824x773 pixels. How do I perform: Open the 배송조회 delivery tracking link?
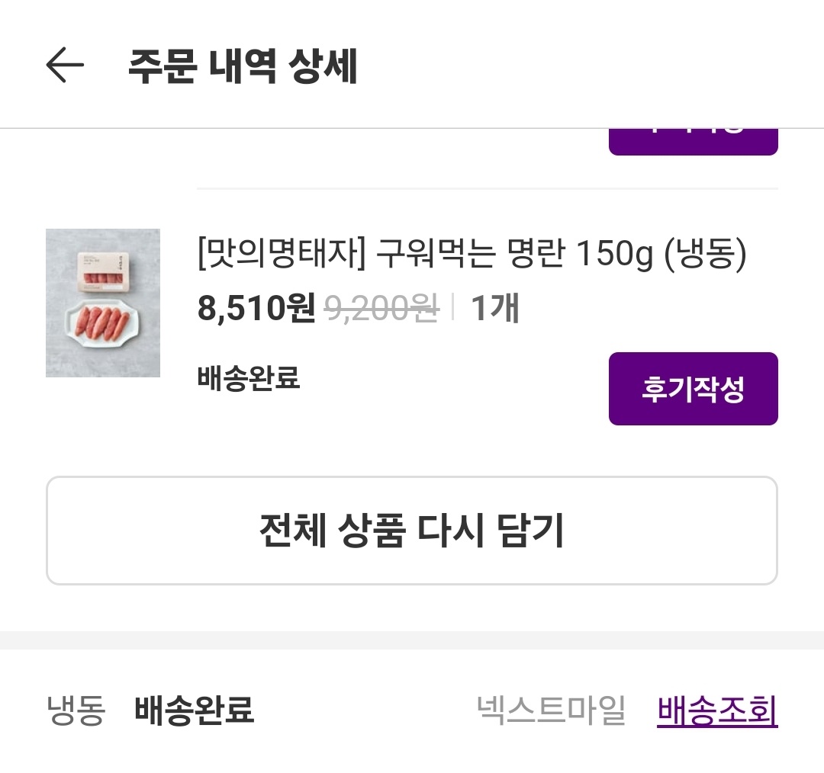pyautogui.click(x=716, y=714)
